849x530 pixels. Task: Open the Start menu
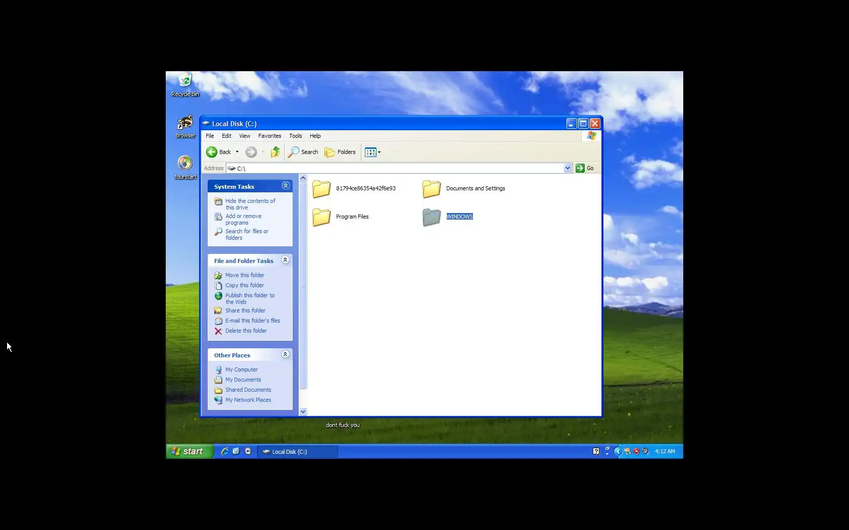tap(190, 451)
